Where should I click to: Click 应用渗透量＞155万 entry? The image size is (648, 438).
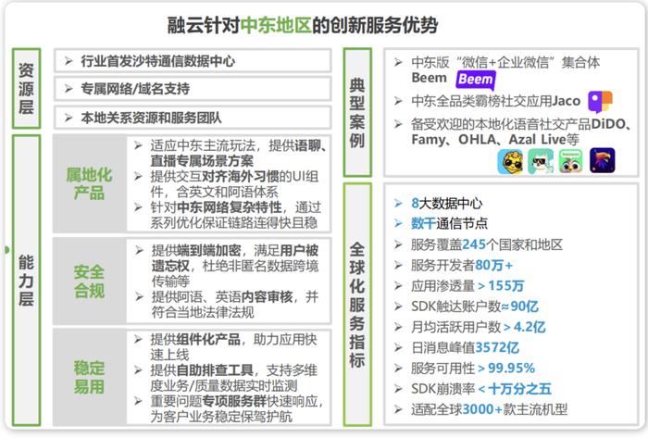tap(467, 285)
